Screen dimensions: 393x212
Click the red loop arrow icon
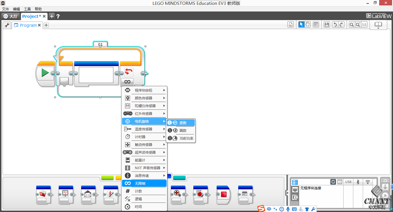pyautogui.click(x=129, y=72)
